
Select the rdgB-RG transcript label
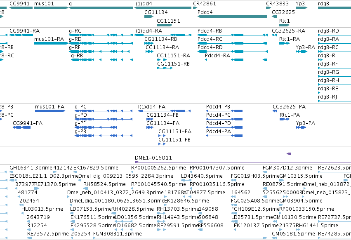tap(328, 72)
